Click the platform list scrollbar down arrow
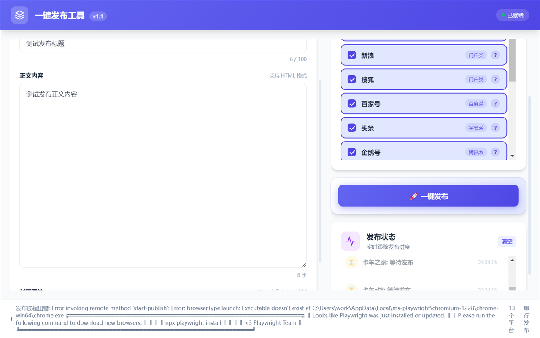The image size is (540, 338). tap(513, 156)
